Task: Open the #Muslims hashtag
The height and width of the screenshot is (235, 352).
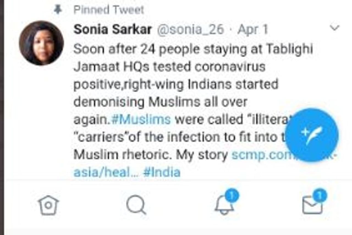Action: 141,120
